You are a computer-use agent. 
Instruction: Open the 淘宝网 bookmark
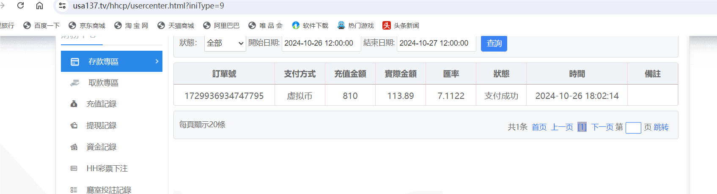click(132, 25)
